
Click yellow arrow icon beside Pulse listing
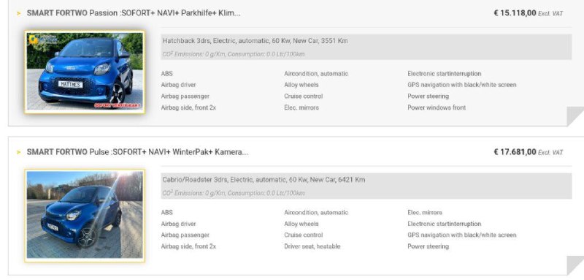pos(19,153)
